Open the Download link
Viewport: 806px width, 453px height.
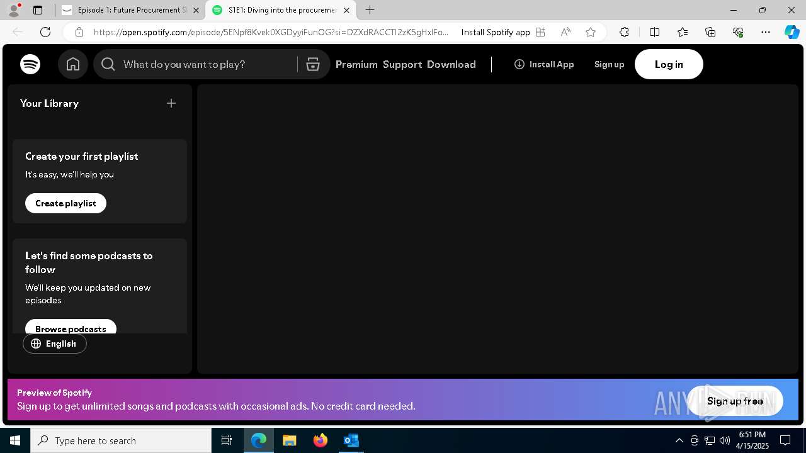(451, 64)
